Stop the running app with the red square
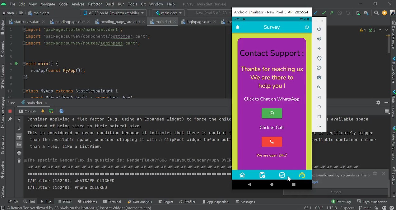Image resolution: width=396 pixels, height=210 pixels. coord(10,111)
